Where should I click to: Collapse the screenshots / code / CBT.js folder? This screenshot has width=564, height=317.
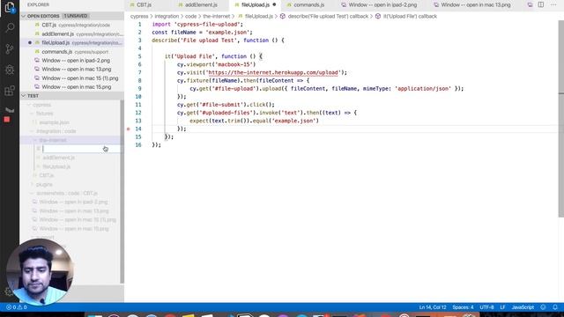32,194
